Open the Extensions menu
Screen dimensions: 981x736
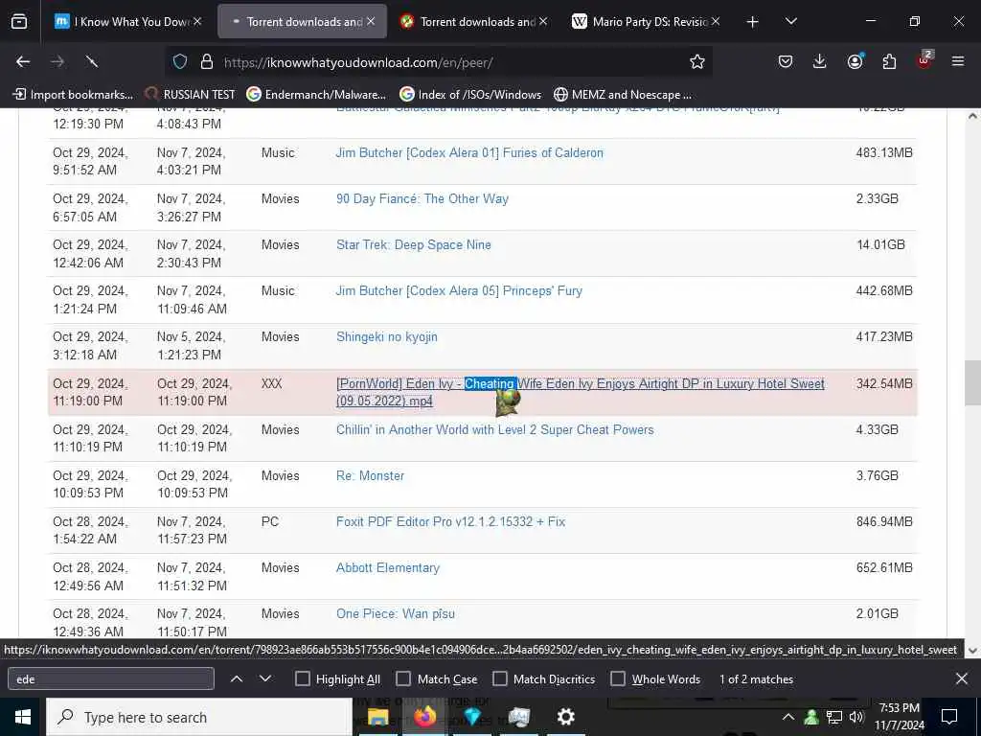click(889, 61)
